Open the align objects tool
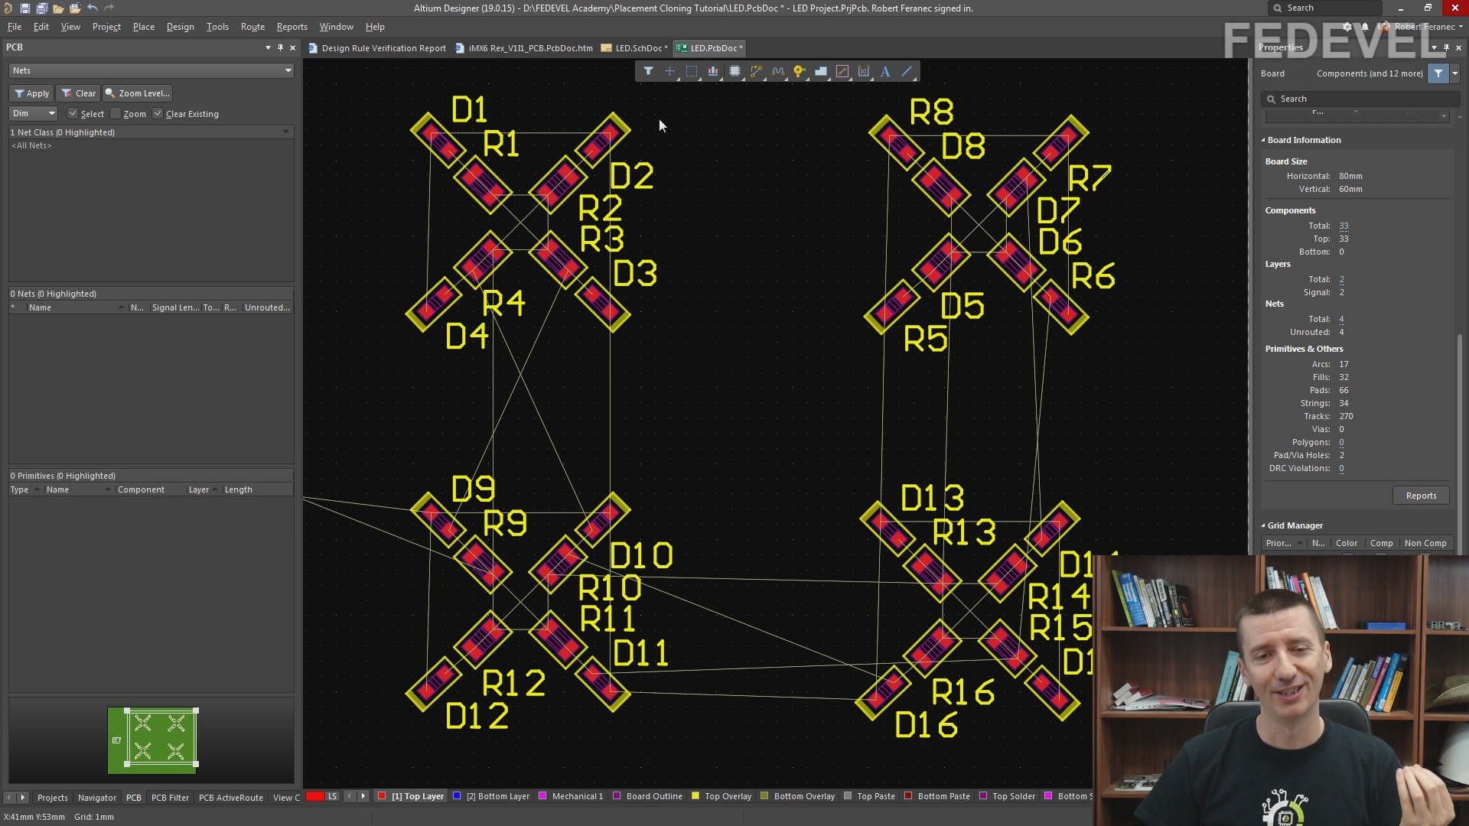 coord(713,71)
